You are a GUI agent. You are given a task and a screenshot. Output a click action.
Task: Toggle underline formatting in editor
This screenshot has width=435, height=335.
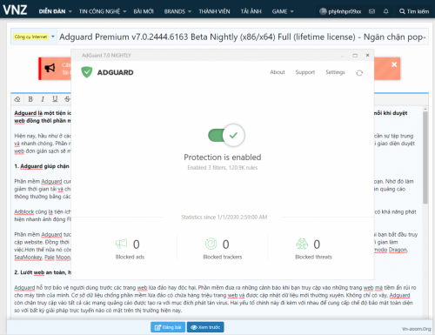coord(55,99)
